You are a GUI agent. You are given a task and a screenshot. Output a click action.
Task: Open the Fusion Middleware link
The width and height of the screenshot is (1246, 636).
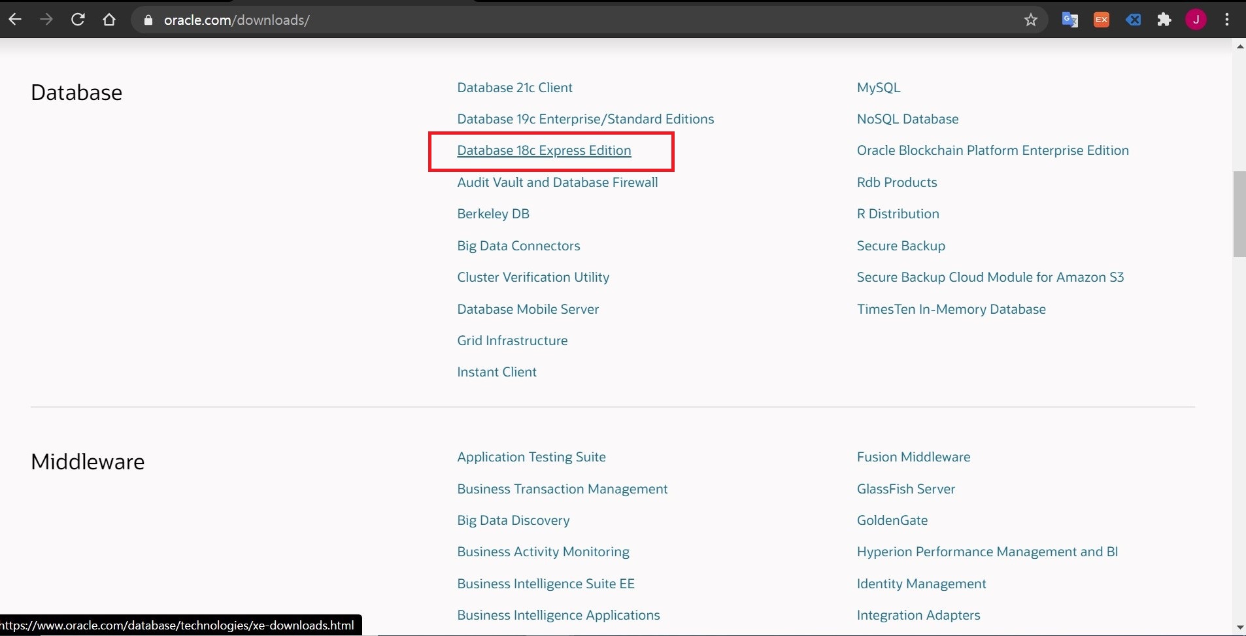point(914,457)
